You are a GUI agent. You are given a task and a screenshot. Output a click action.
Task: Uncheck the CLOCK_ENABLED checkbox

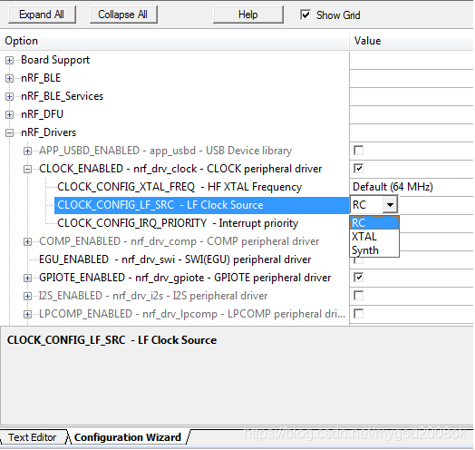coord(358,169)
